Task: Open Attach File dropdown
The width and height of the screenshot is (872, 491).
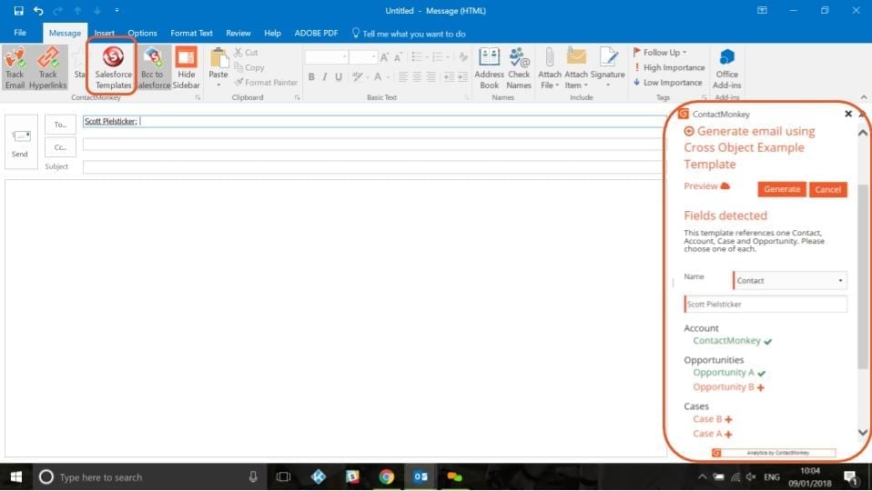Action: (550, 68)
